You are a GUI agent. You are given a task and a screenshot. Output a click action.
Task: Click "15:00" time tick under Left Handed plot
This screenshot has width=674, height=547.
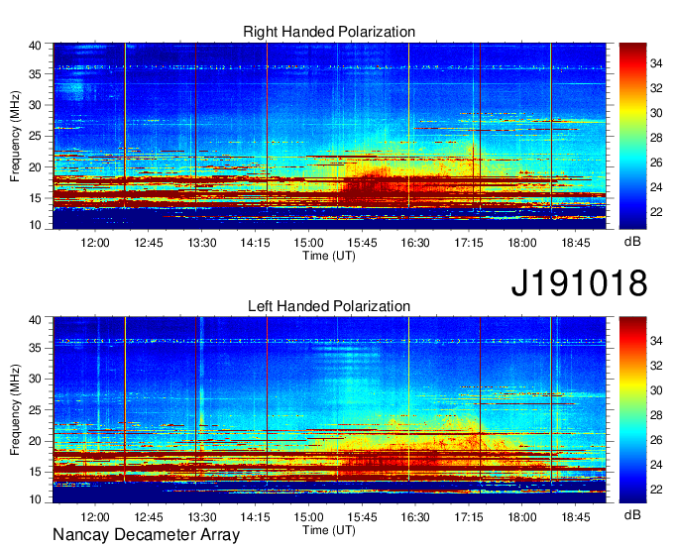(x=308, y=517)
